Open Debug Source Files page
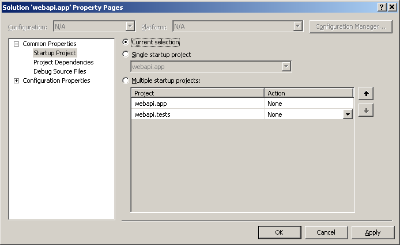400x245 pixels. point(60,71)
